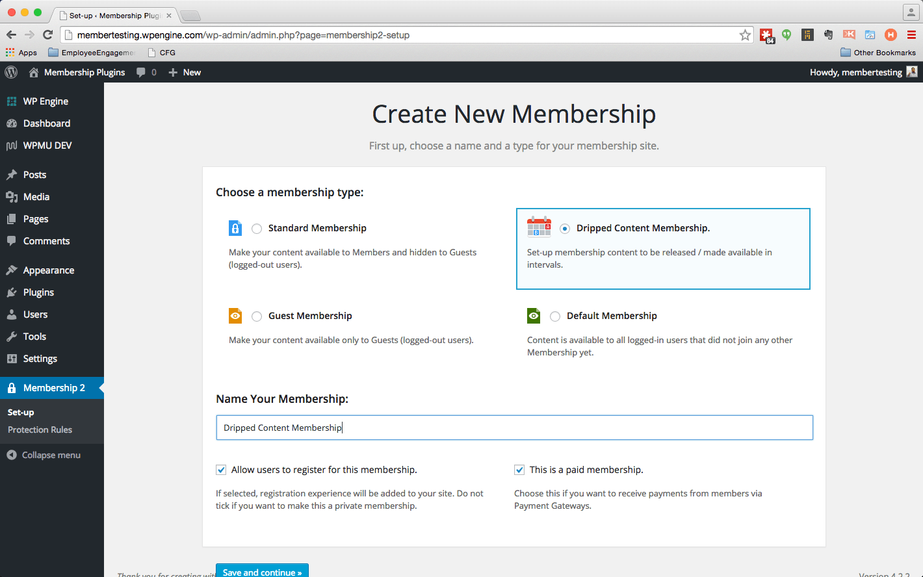
Task: Choose the Guest Membership radio option
Action: pyautogui.click(x=257, y=316)
